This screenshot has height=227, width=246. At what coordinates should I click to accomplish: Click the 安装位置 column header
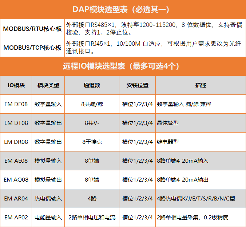(x=137, y=85)
